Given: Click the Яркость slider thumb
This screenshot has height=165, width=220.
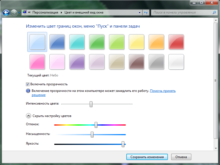Looking at the screenshot, I should tap(123, 144).
